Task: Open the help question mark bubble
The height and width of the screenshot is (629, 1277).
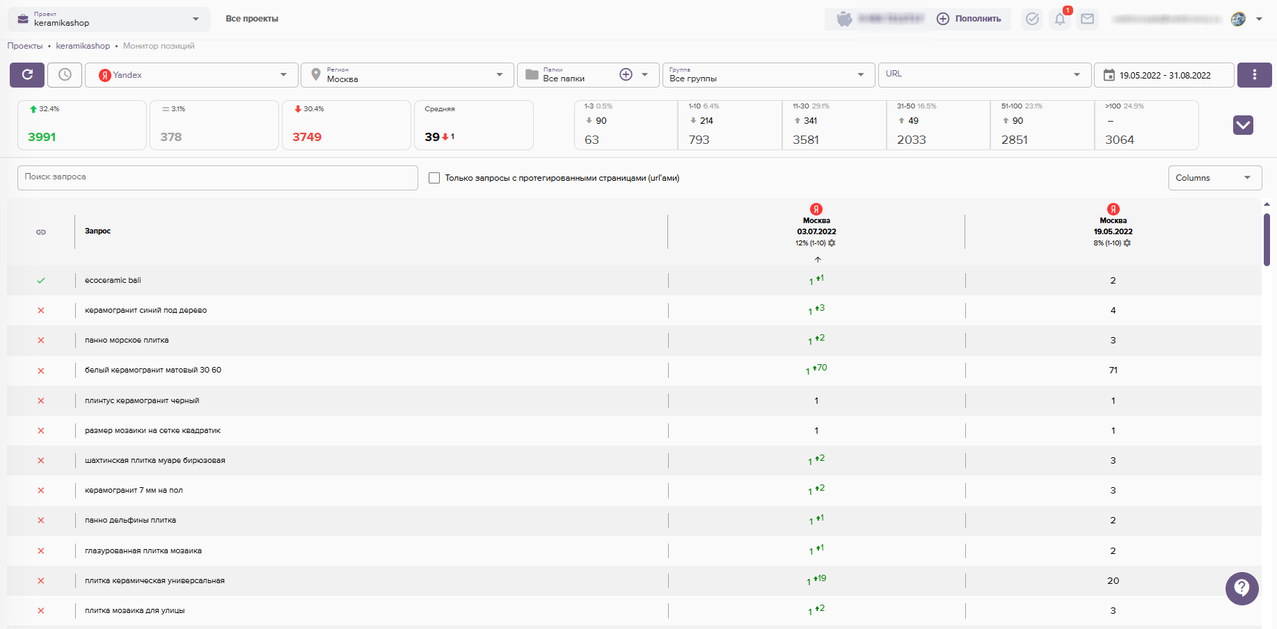Action: (x=1242, y=588)
